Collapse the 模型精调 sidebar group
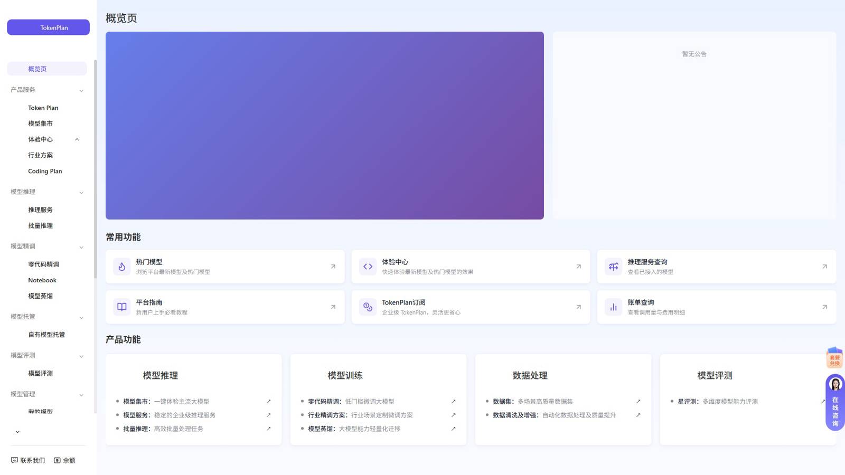This screenshot has height=475, width=845. point(81,247)
